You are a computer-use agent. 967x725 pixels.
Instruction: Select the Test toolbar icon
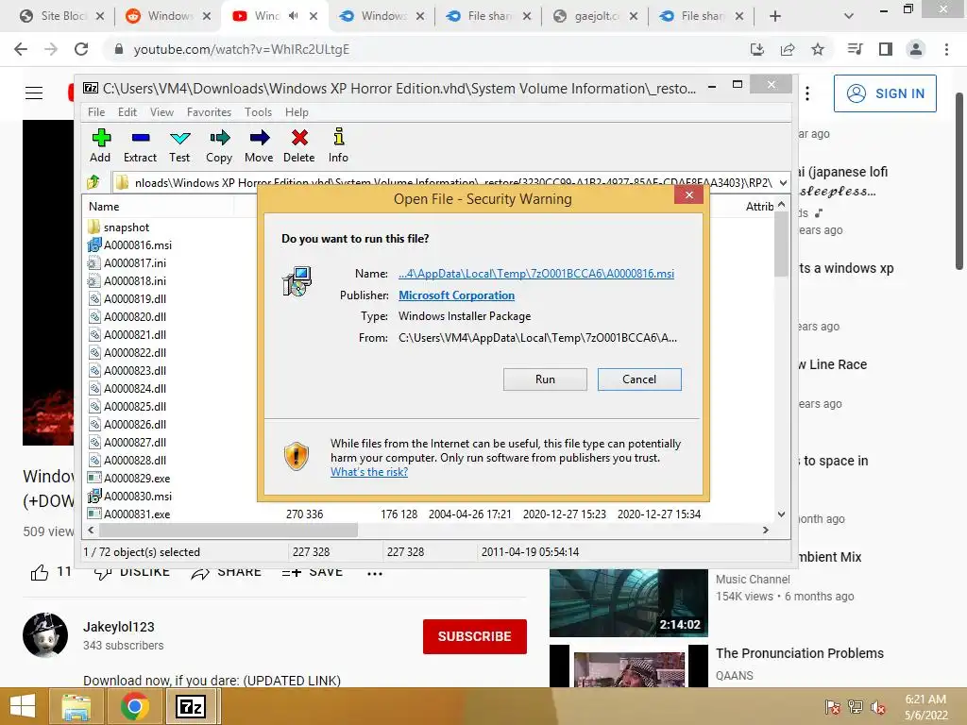pos(179,145)
